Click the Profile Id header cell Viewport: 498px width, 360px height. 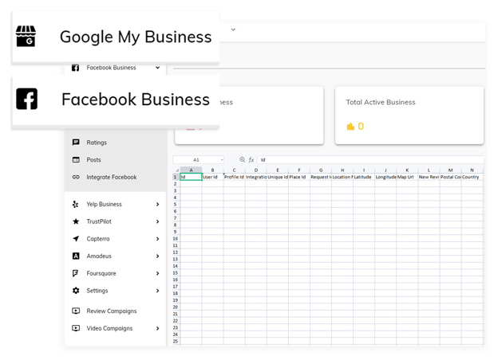234,177
